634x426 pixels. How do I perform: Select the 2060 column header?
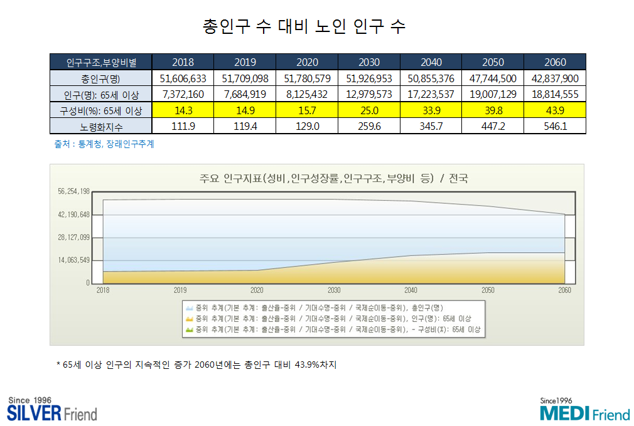[555, 62]
